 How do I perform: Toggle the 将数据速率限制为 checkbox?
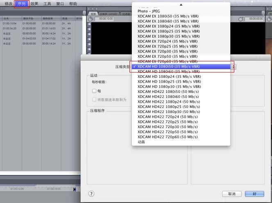[94, 100]
